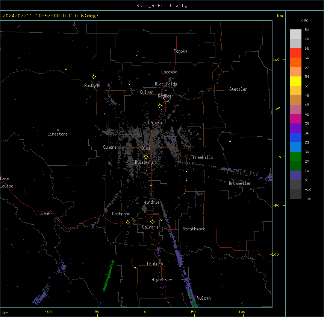Click the yellow radar marker near Olds
324x317 pixels.
click(146, 157)
